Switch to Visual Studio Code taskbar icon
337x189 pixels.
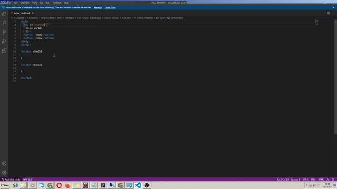(138, 185)
